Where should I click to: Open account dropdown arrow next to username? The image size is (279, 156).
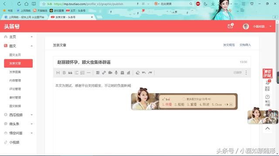270,26
